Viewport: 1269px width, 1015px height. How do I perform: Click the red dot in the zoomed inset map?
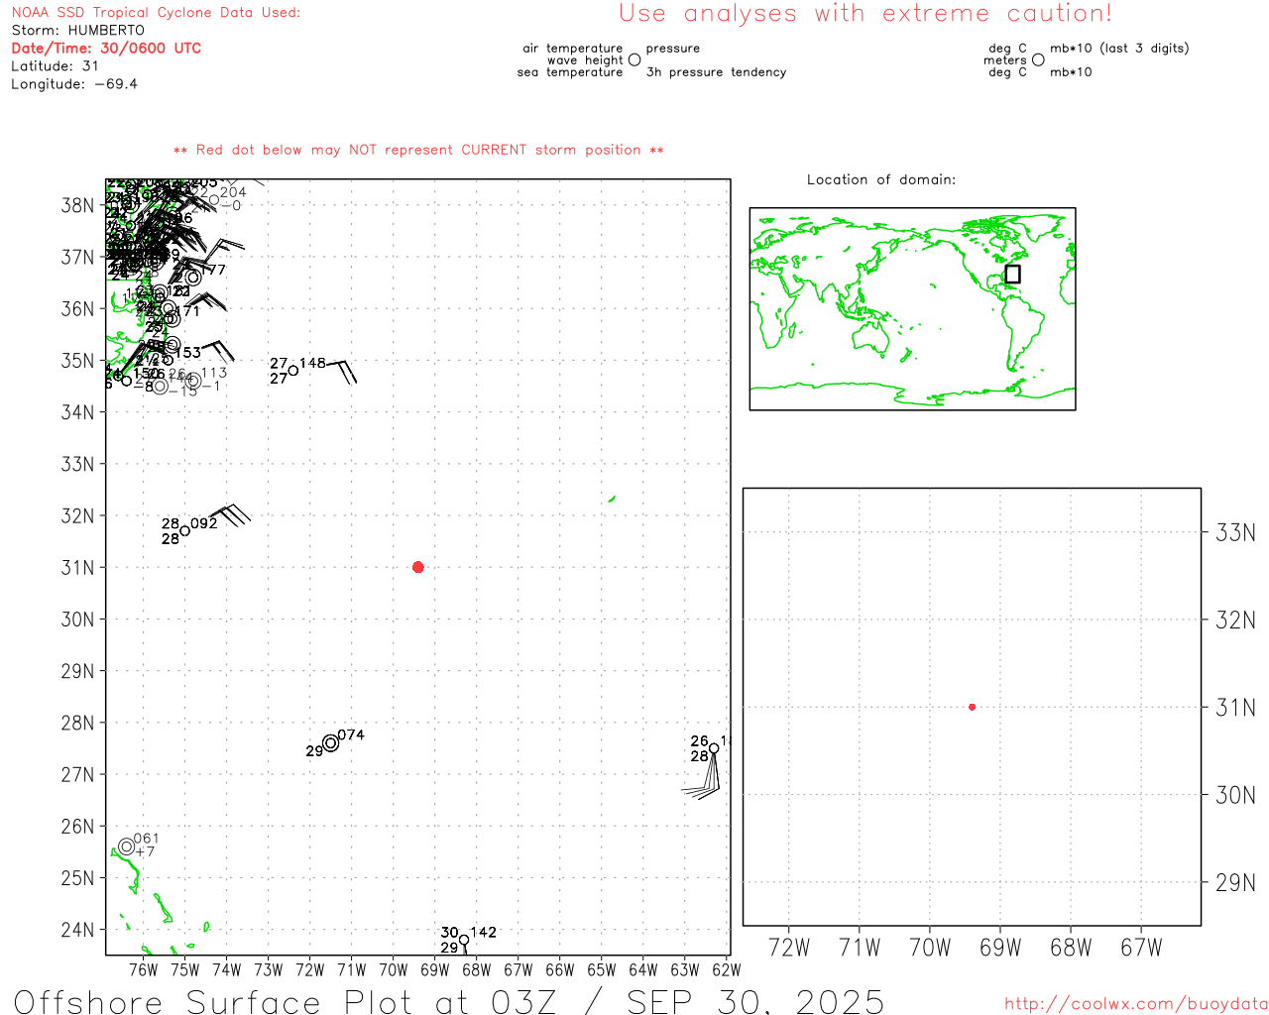click(972, 707)
